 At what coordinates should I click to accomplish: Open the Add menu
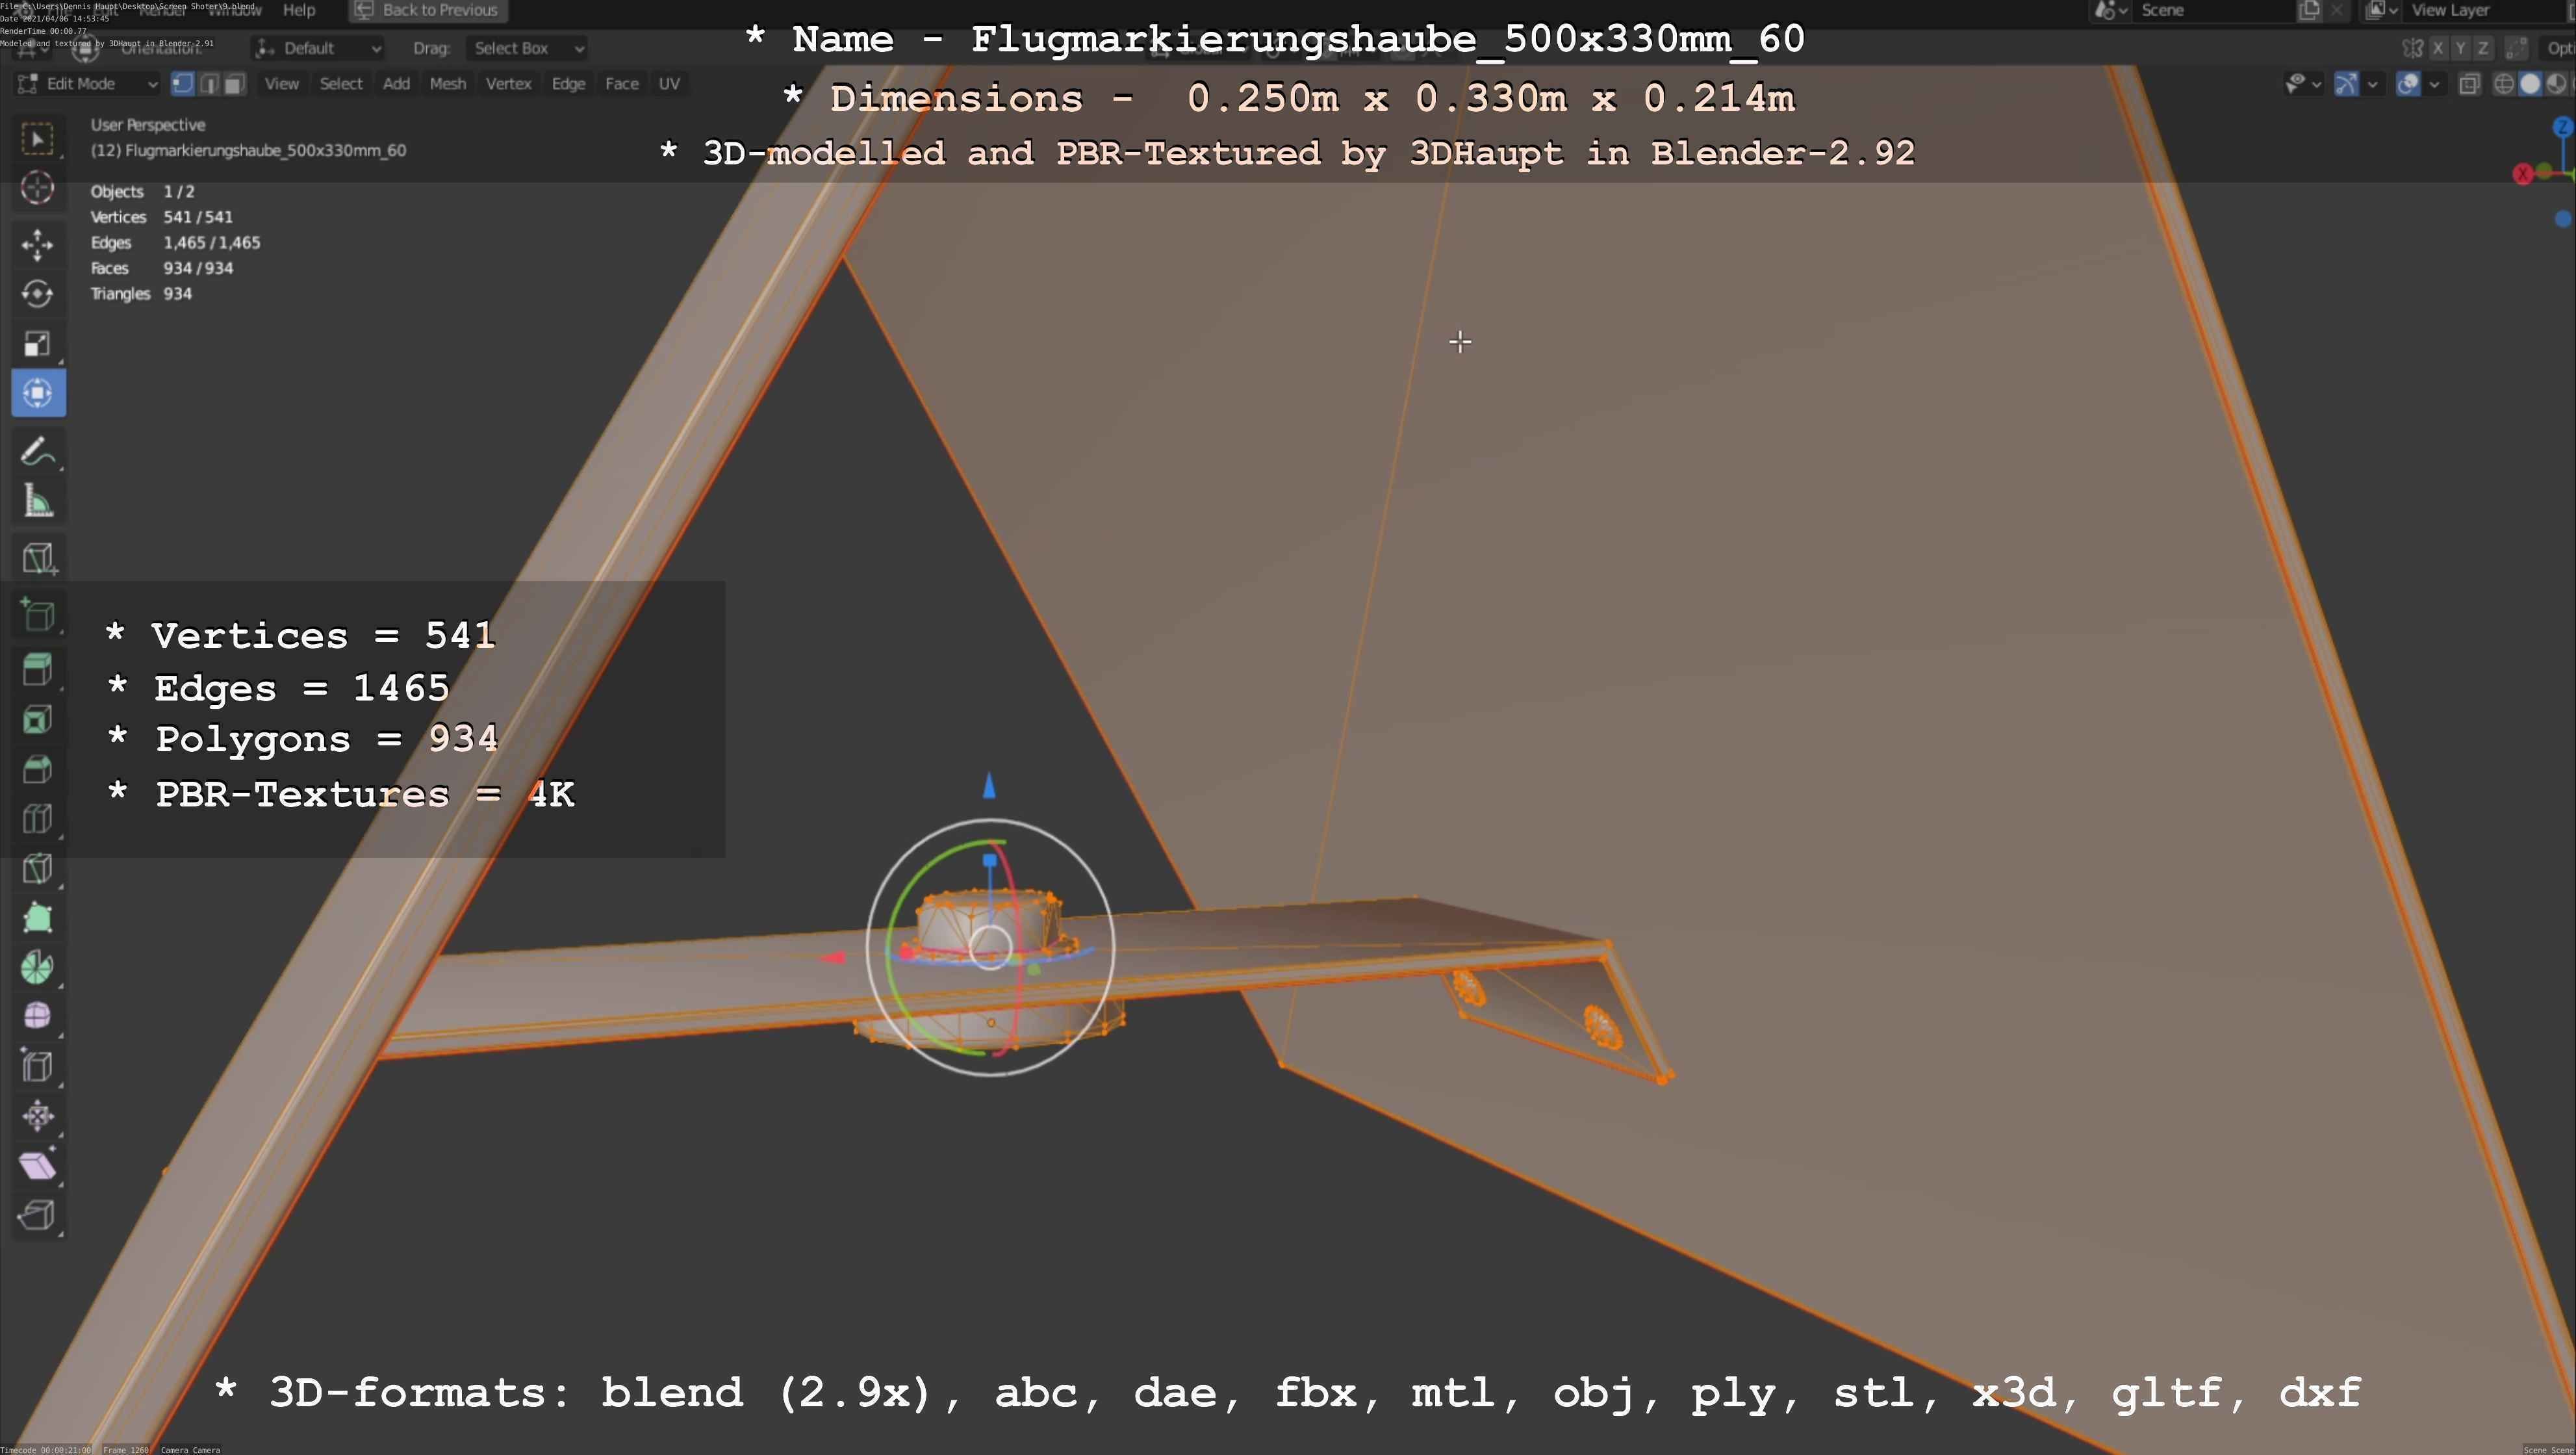click(x=397, y=84)
